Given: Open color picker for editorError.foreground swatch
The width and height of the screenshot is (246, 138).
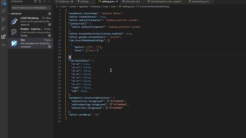Looking at the screenshot, I should click(x=108, y=101).
